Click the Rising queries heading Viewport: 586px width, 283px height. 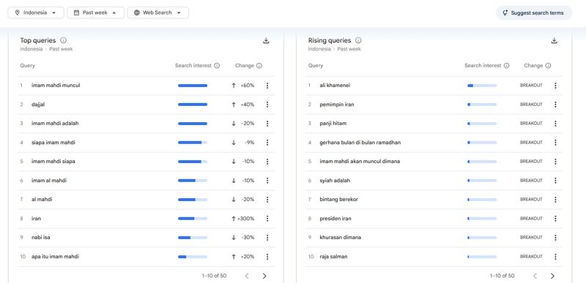[330, 40]
